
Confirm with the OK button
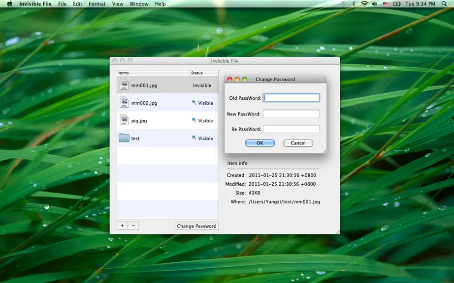click(259, 143)
